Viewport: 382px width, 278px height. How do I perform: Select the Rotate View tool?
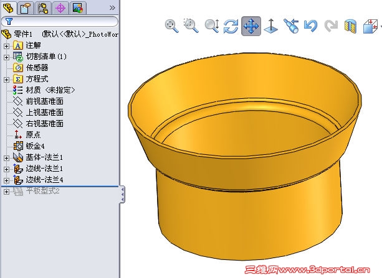pos(231,26)
